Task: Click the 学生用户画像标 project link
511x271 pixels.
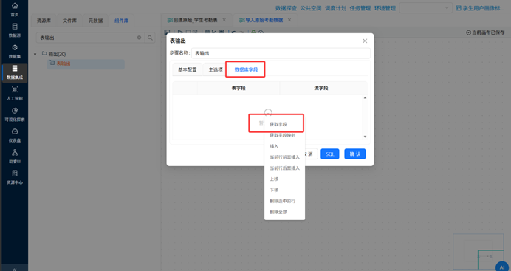Action: [x=483, y=8]
